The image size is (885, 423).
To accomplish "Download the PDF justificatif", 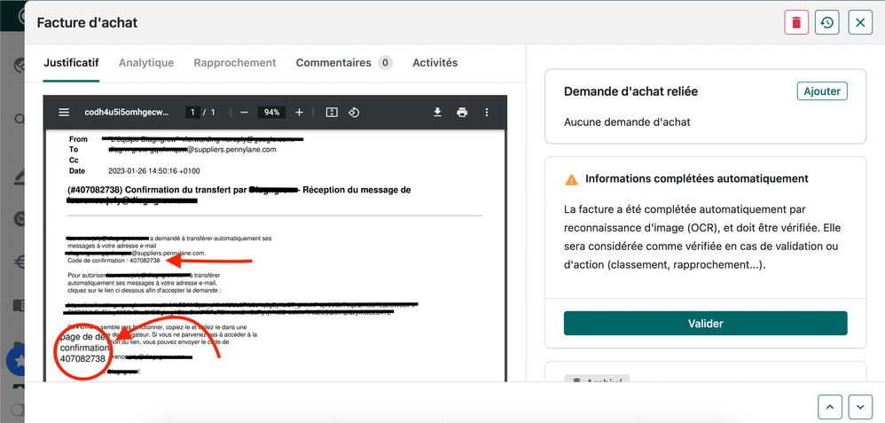I will point(437,113).
